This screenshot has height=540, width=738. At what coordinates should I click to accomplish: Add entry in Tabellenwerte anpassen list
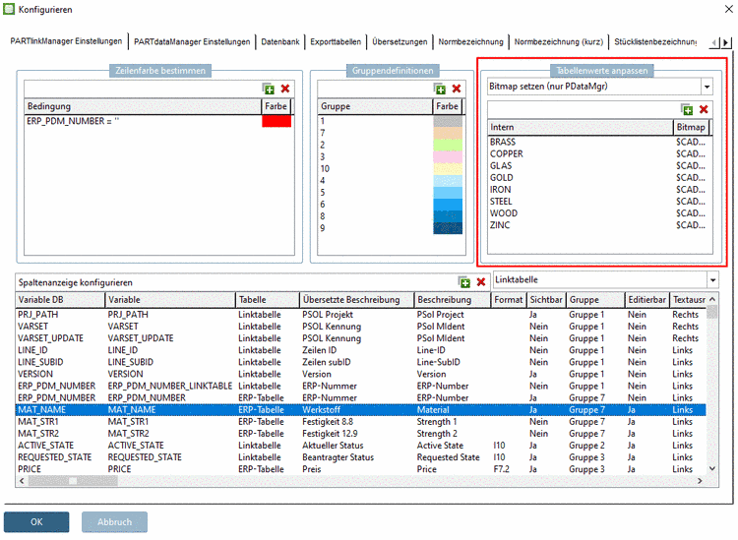pos(687,110)
